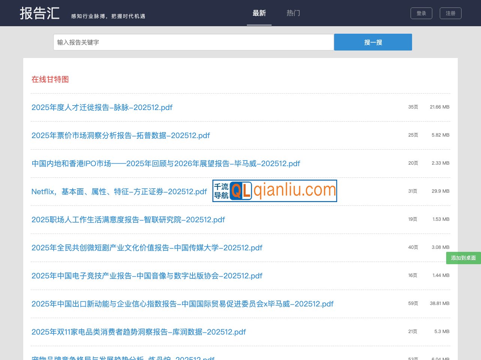Open 双11家电品类消费者趋势洞察报告 link
481x360 pixels.
139,332
